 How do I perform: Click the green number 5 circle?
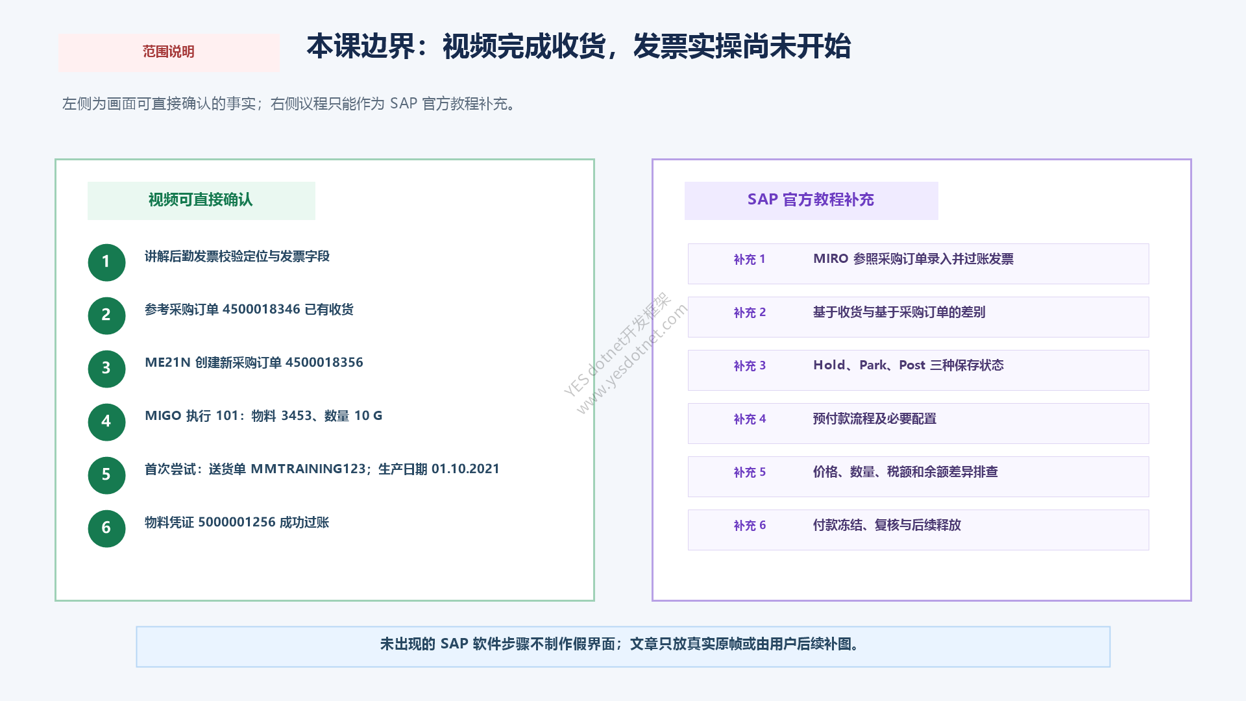tap(106, 475)
